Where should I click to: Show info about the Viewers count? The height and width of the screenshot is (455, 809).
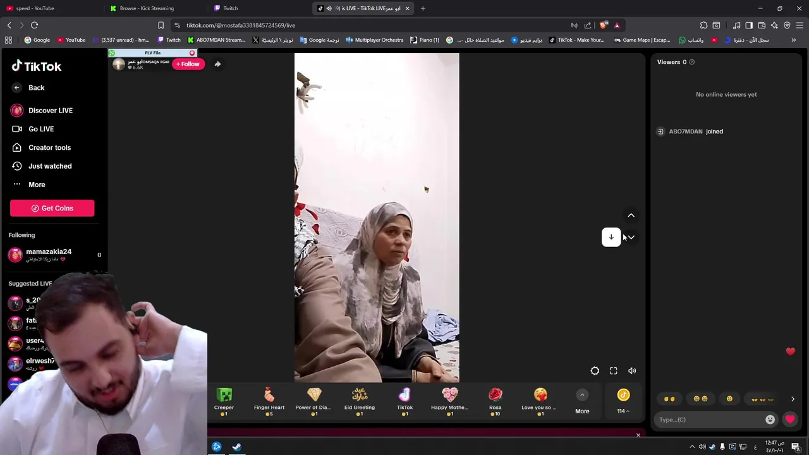click(691, 62)
